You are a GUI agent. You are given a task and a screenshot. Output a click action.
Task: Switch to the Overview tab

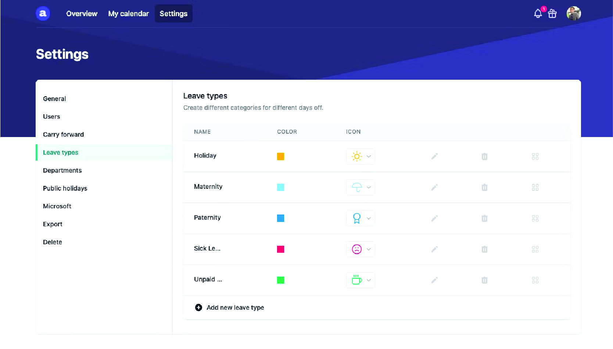point(81,14)
